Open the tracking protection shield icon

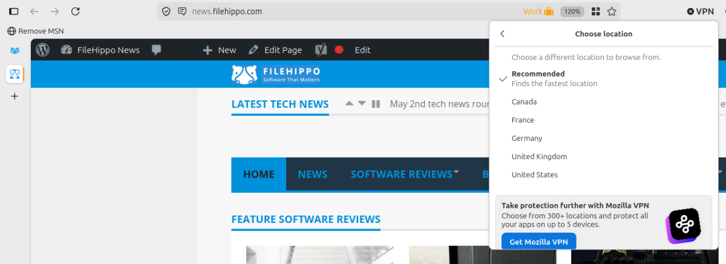pos(166,11)
